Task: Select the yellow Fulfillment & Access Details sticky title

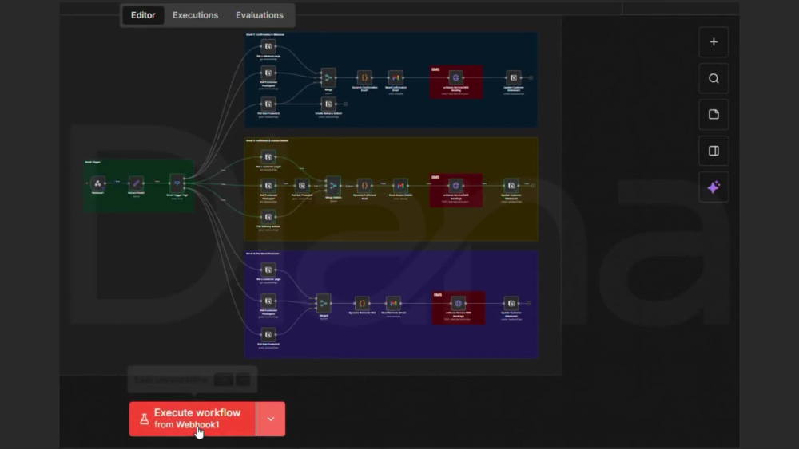Action: (267, 140)
